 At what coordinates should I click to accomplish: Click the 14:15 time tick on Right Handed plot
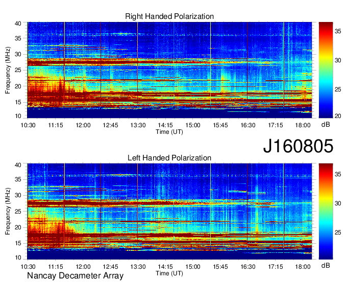pyautogui.click(x=165, y=125)
